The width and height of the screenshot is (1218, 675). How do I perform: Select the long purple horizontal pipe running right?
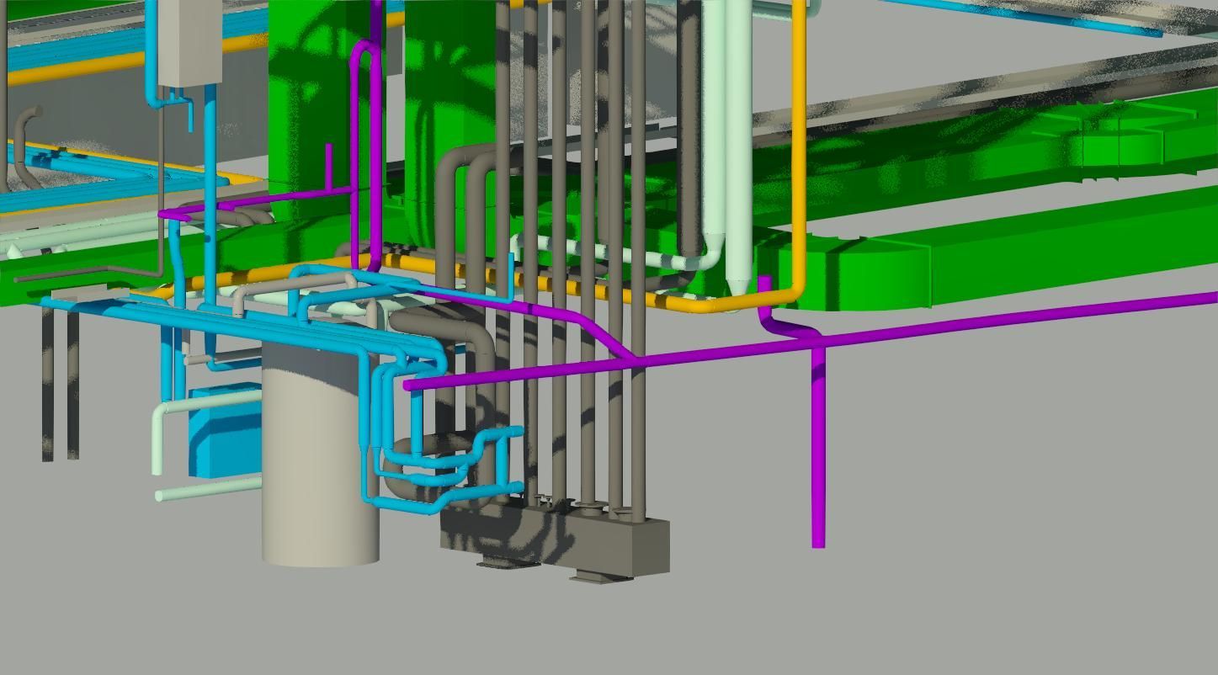(810, 341)
